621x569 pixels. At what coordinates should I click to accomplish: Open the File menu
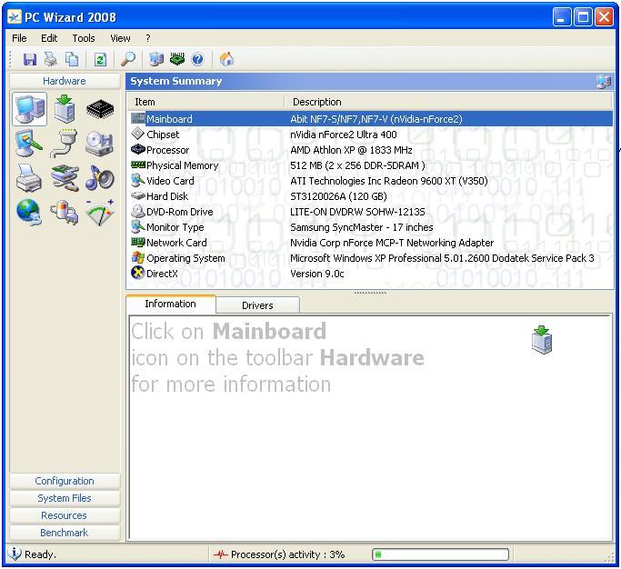[19, 38]
